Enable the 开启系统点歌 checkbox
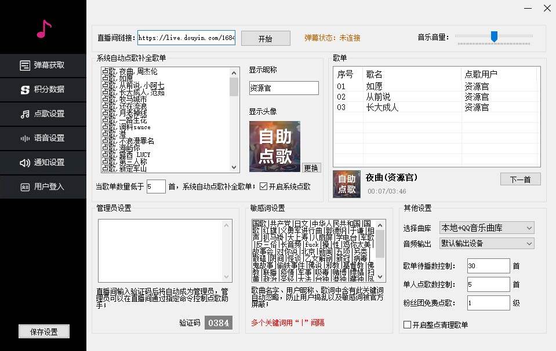The image size is (556, 351). point(264,185)
